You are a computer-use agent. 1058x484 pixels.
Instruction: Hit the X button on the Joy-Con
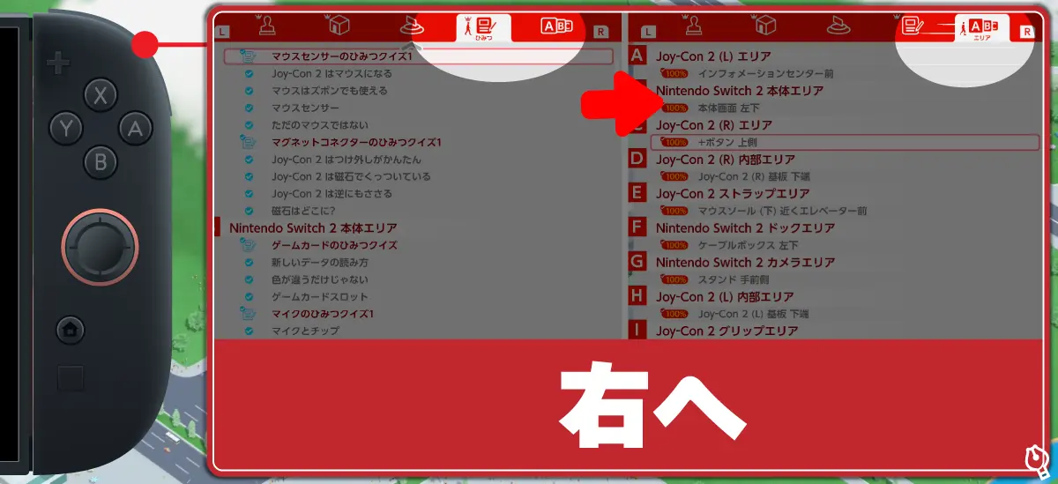[101, 96]
